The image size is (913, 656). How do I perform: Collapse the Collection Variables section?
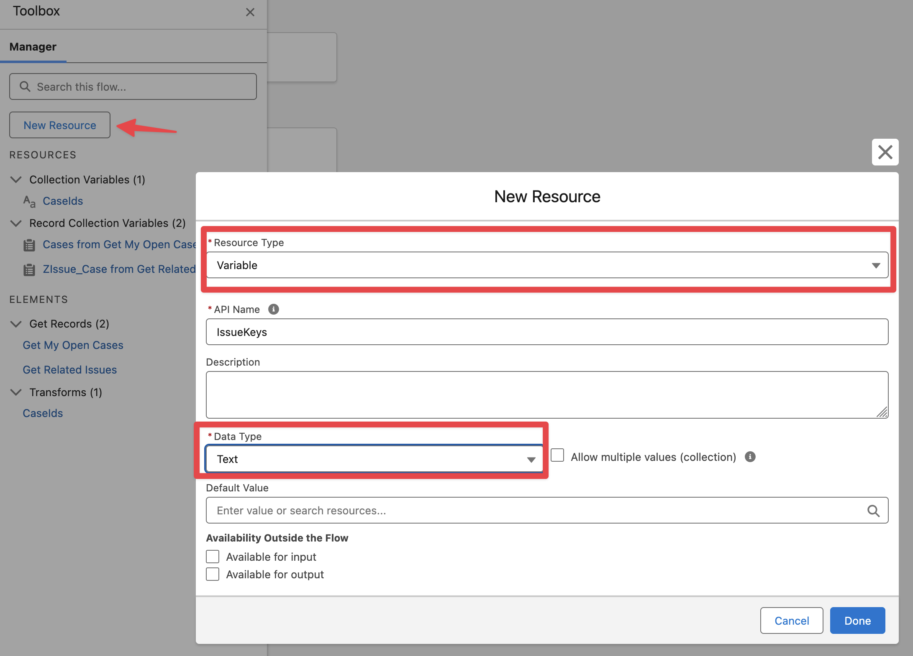(16, 180)
